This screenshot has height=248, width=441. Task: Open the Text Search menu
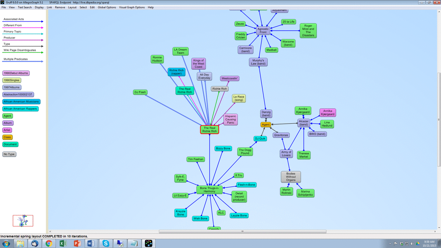pos(25,7)
